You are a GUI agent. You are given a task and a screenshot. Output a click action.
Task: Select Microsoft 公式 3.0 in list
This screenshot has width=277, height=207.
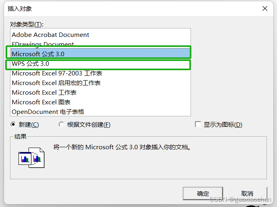(101, 54)
